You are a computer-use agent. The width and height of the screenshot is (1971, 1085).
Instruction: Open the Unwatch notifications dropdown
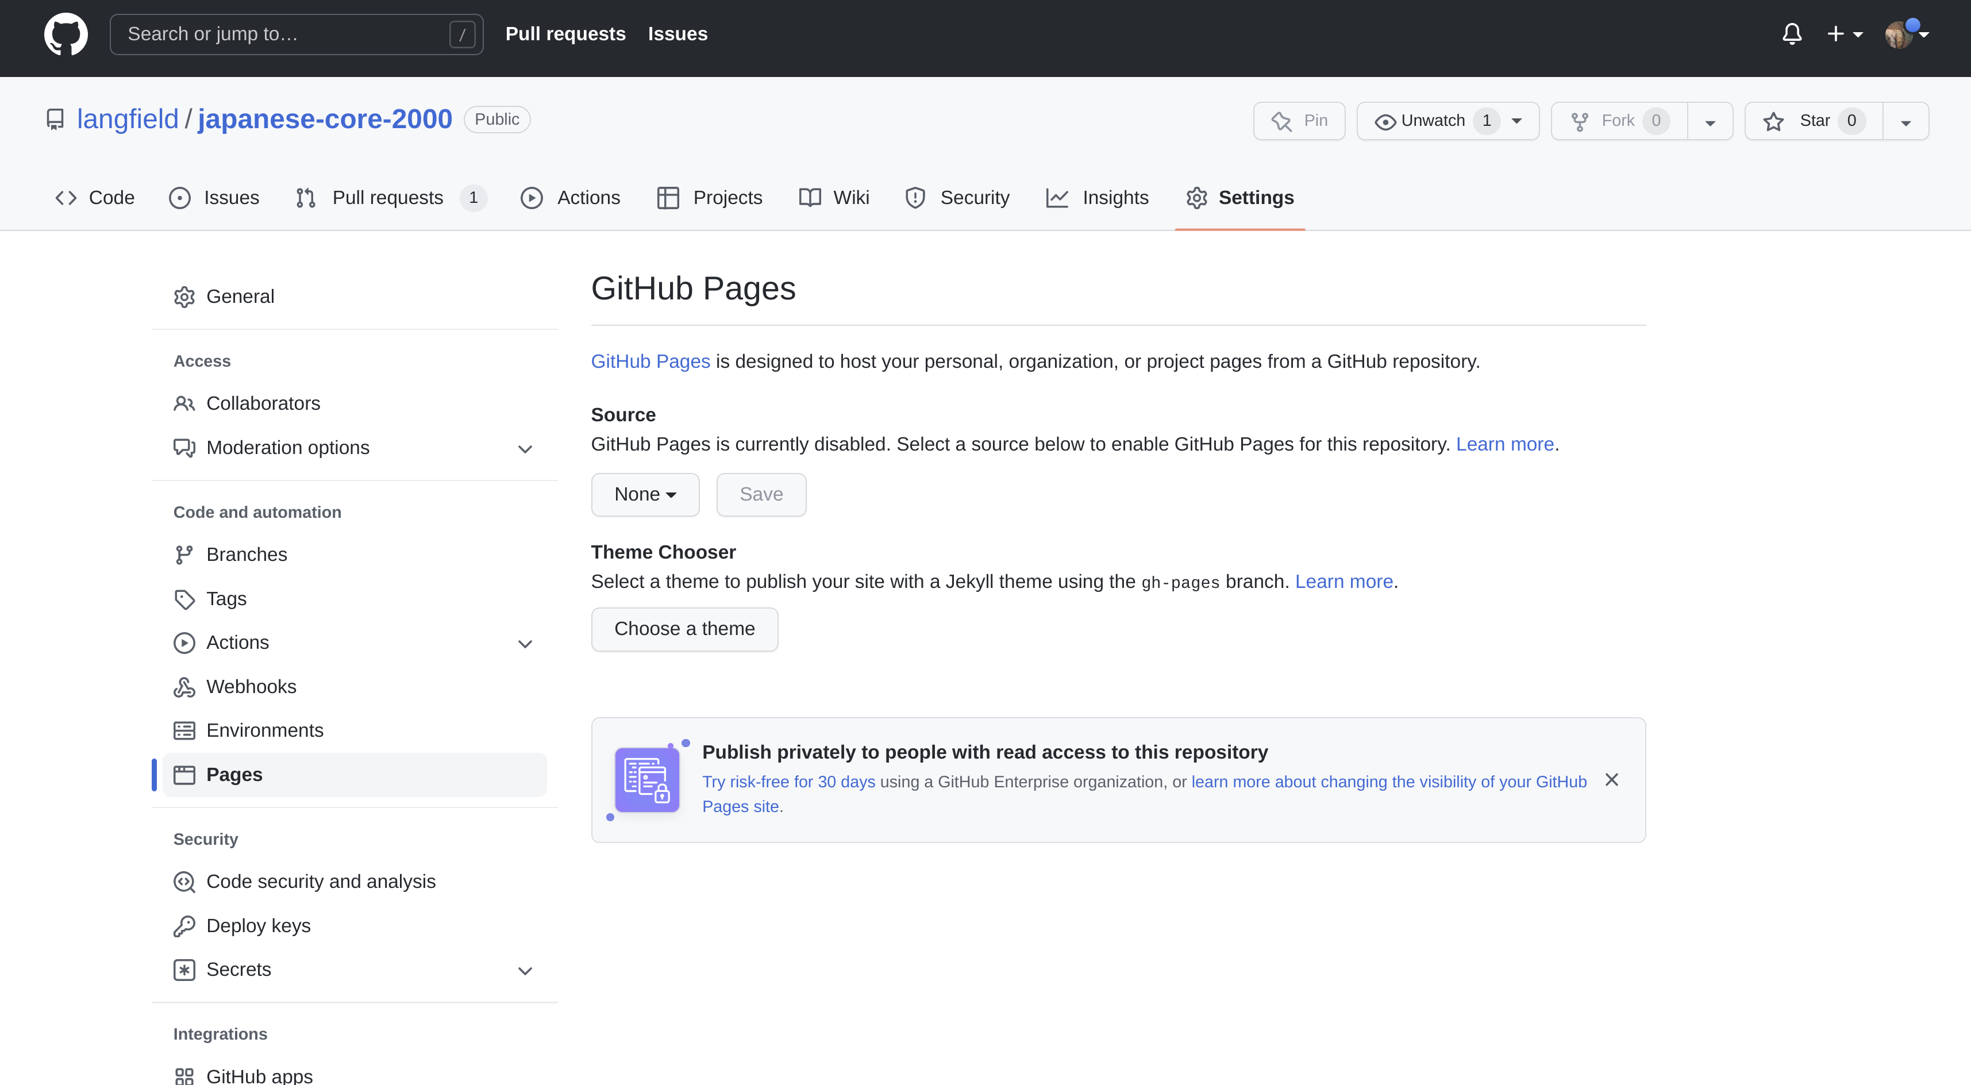[x=1448, y=121]
